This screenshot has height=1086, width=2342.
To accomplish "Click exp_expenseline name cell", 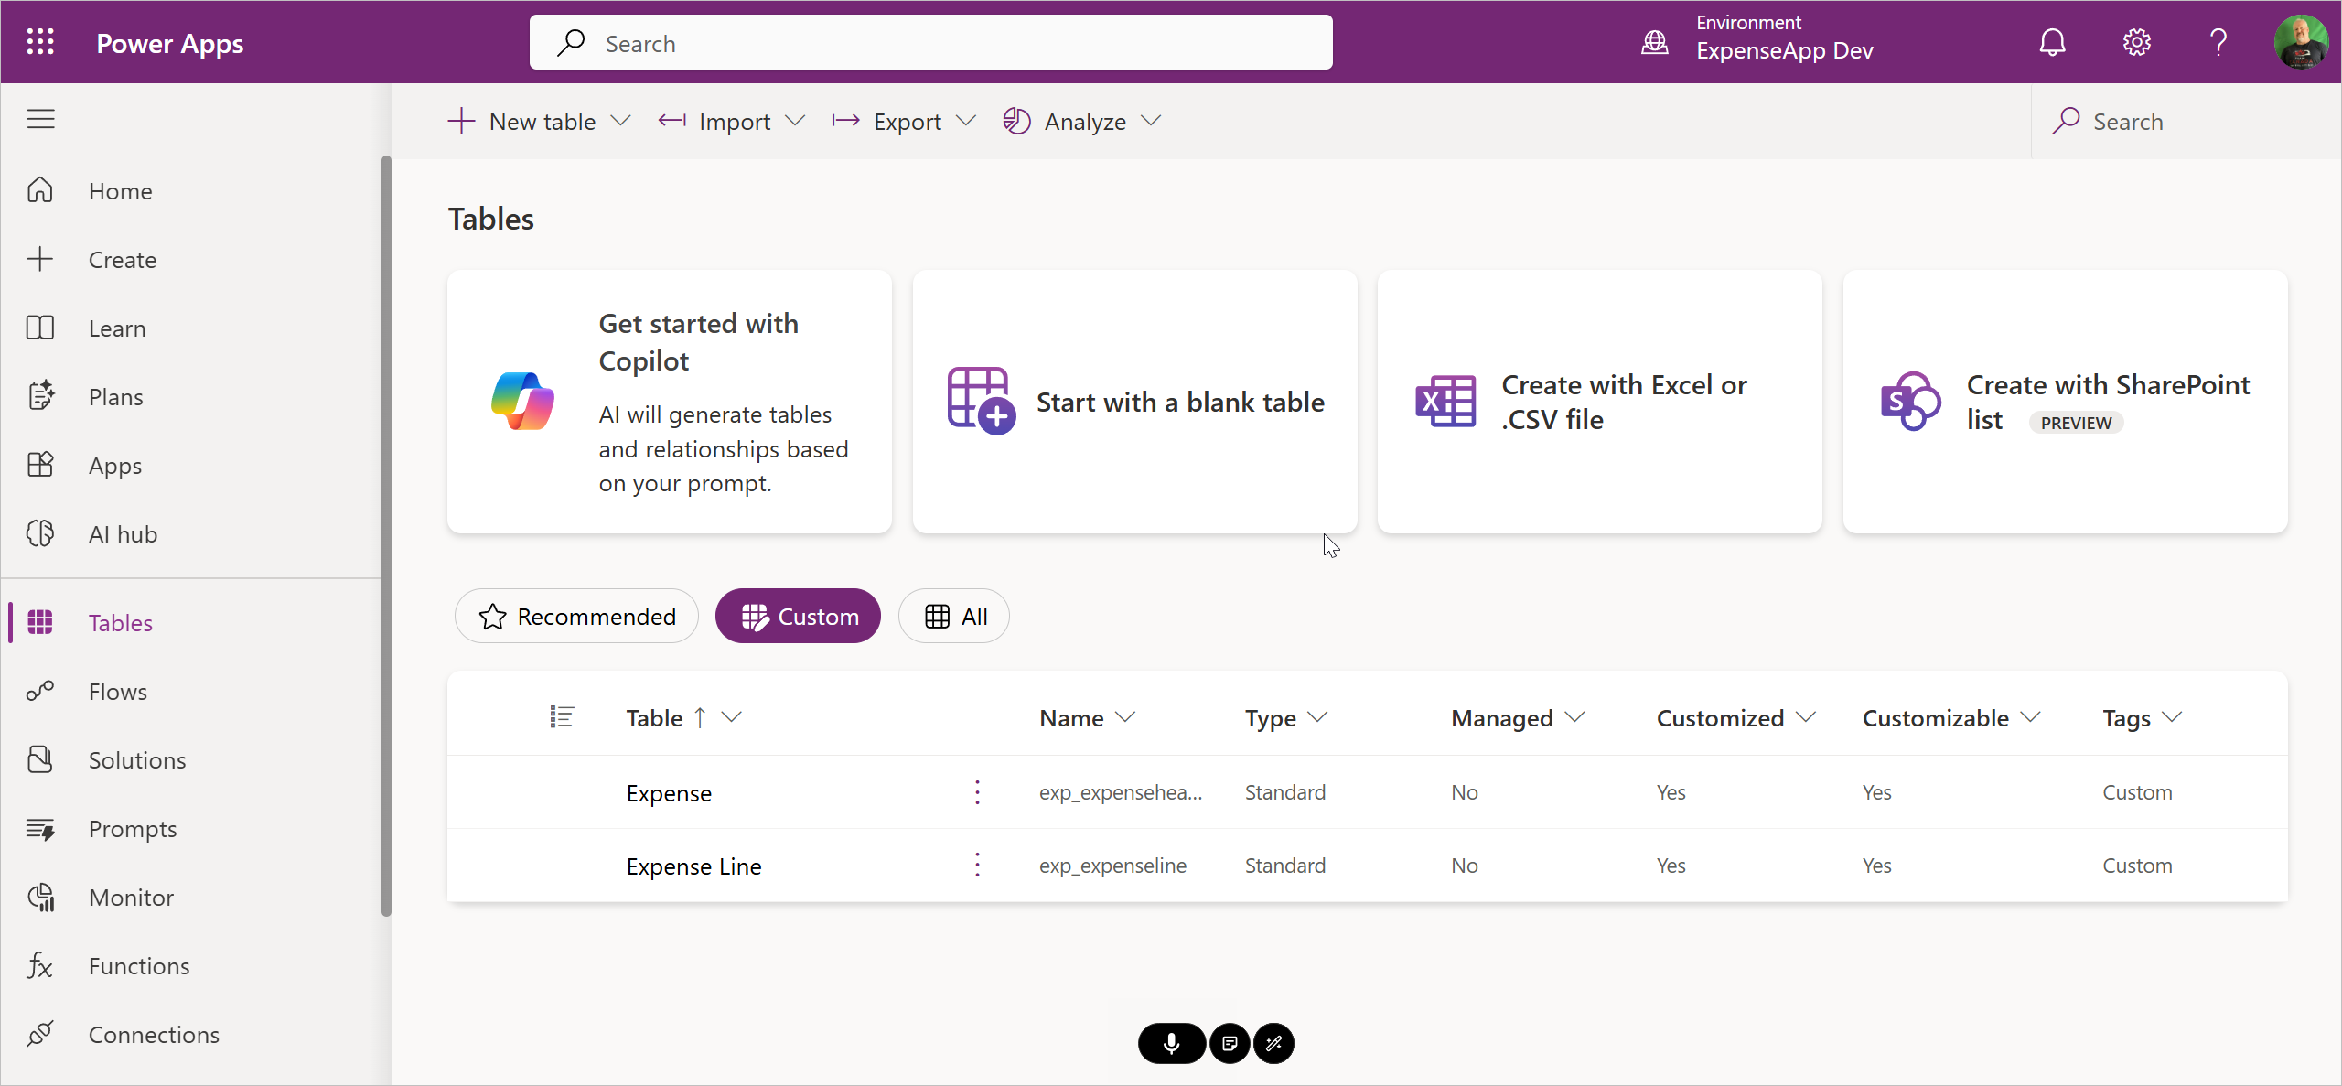I will [x=1112, y=866].
